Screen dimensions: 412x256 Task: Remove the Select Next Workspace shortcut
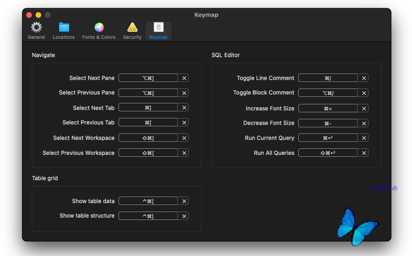(184, 138)
